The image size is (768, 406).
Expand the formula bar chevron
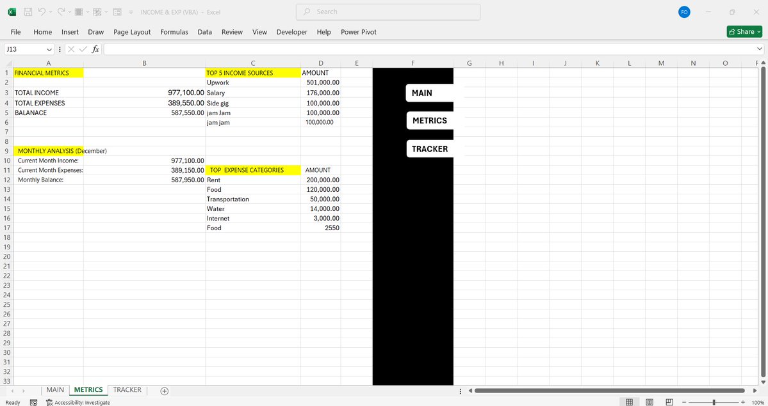click(x=760, y=49)
